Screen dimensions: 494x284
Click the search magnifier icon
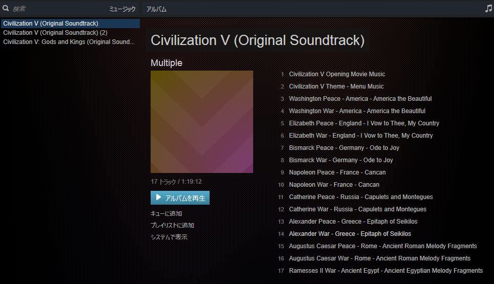6,9
